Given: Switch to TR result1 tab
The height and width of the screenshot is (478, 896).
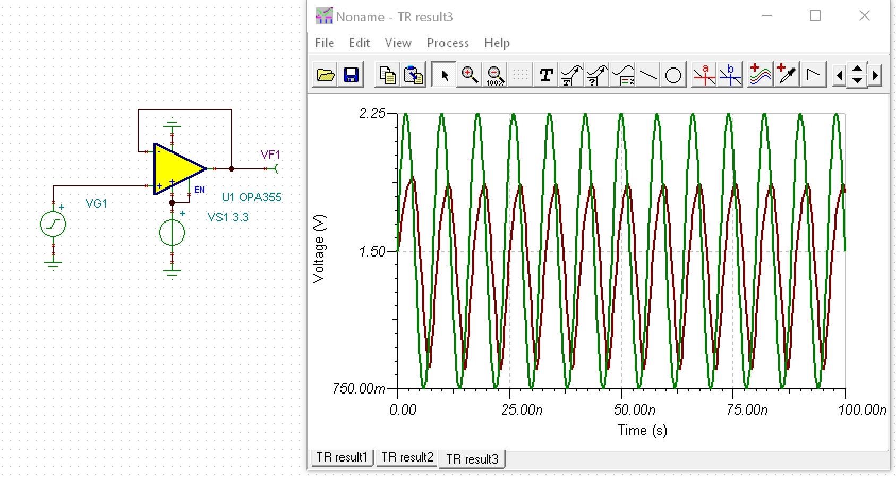Looking at the screenshot, I should (x=342, y=457).
